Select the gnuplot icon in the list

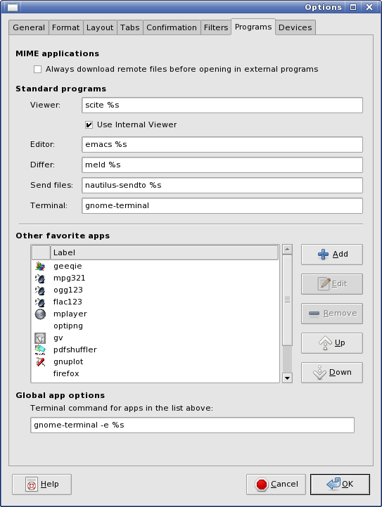[x=40, y=362]
